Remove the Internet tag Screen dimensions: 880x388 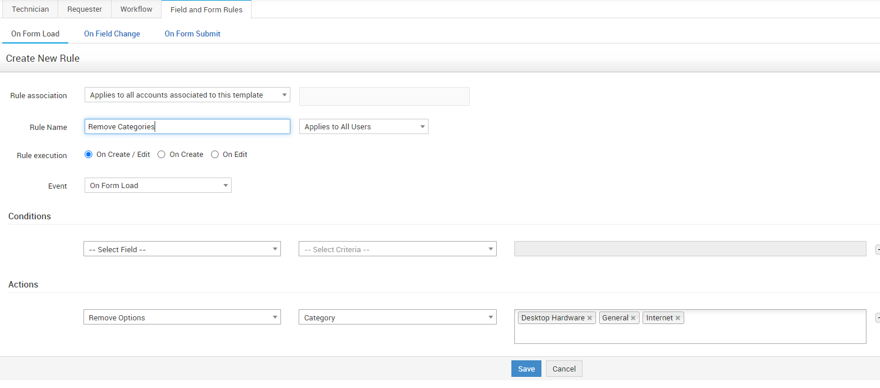[678, 318]
